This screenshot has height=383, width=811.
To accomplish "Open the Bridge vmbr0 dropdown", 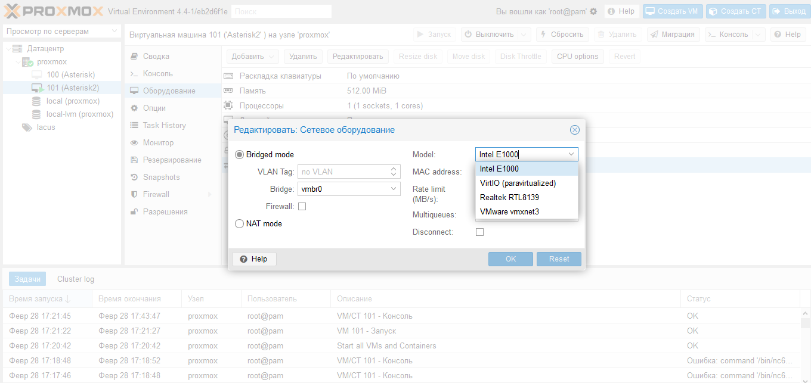I will [x=394, y=189].
